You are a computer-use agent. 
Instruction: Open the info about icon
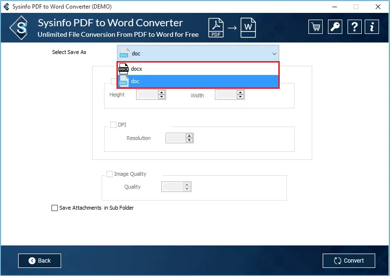[x=372, y=27]
